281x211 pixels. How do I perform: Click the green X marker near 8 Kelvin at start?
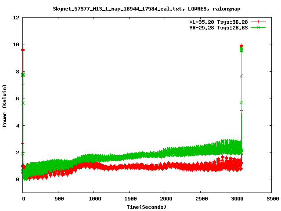tap(23, 75)
